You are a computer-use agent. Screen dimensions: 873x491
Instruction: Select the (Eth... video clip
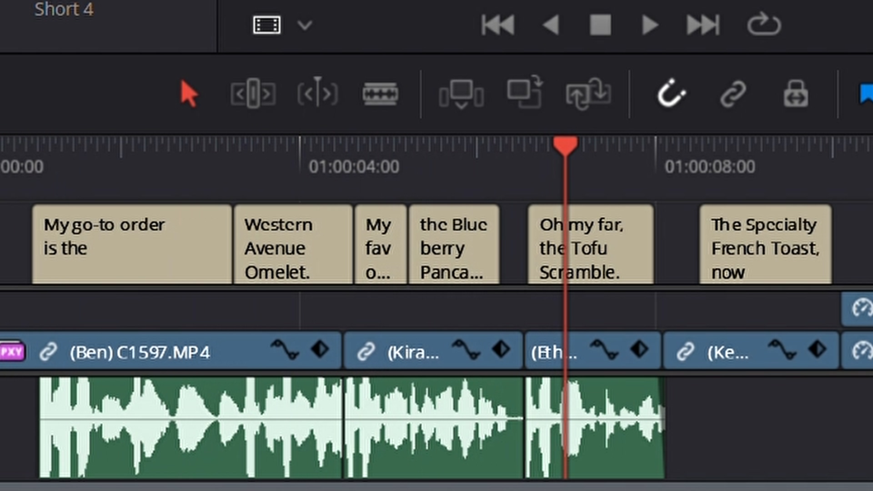click(593, 351)
